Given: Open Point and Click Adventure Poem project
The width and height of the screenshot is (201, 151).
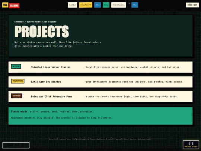Looking at the screenshot, I should click(x=100, y=97).
